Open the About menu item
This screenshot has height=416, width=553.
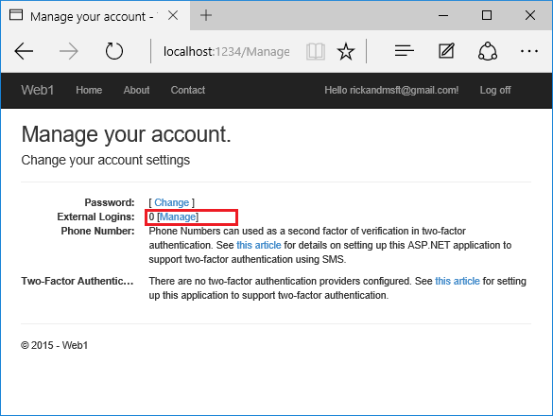pos(136,90)
